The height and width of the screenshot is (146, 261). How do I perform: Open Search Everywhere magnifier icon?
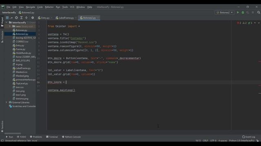pyautogui.click(x=259, y=13)
